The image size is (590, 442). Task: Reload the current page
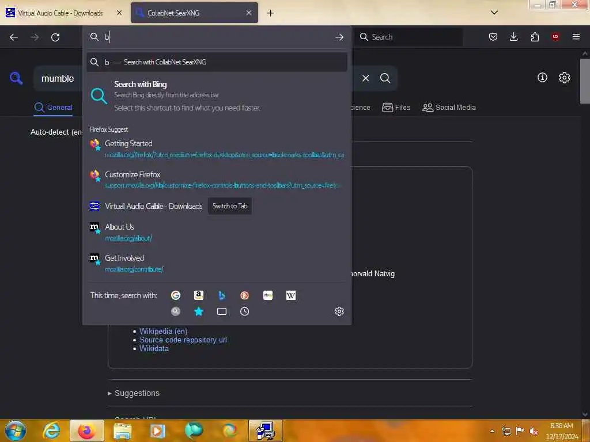[55, 37]
